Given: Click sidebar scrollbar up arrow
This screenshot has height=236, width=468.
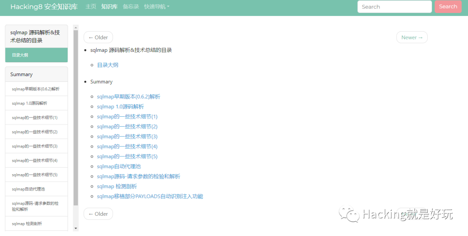Looking at the screenshot, I should coord(76,27).
